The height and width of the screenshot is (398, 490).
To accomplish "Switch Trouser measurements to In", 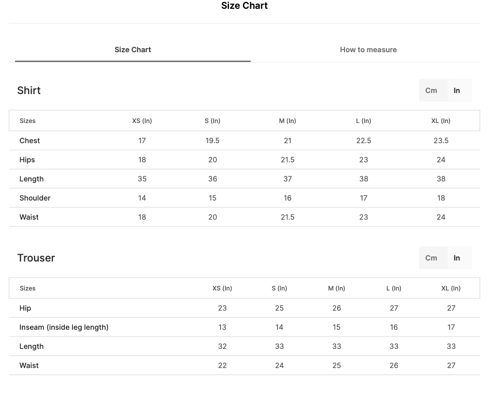I will point(456,258).
